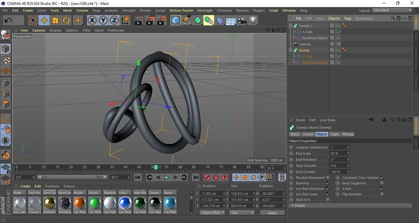419x223 pixels.
Task: Select the blue Grass material swatch
Action: [125, 203]
